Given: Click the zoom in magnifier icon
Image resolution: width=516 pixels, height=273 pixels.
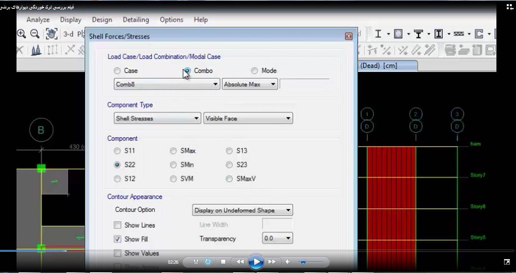Looking at the screenshot, I should point(21,34).
